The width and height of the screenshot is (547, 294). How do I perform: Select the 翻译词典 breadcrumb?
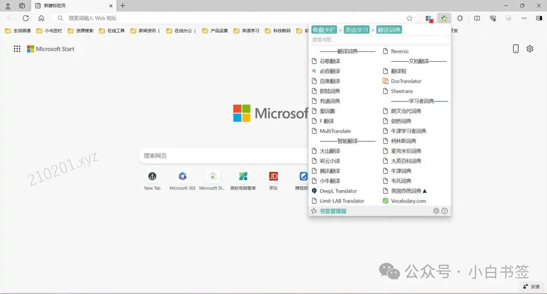[389, 30]
